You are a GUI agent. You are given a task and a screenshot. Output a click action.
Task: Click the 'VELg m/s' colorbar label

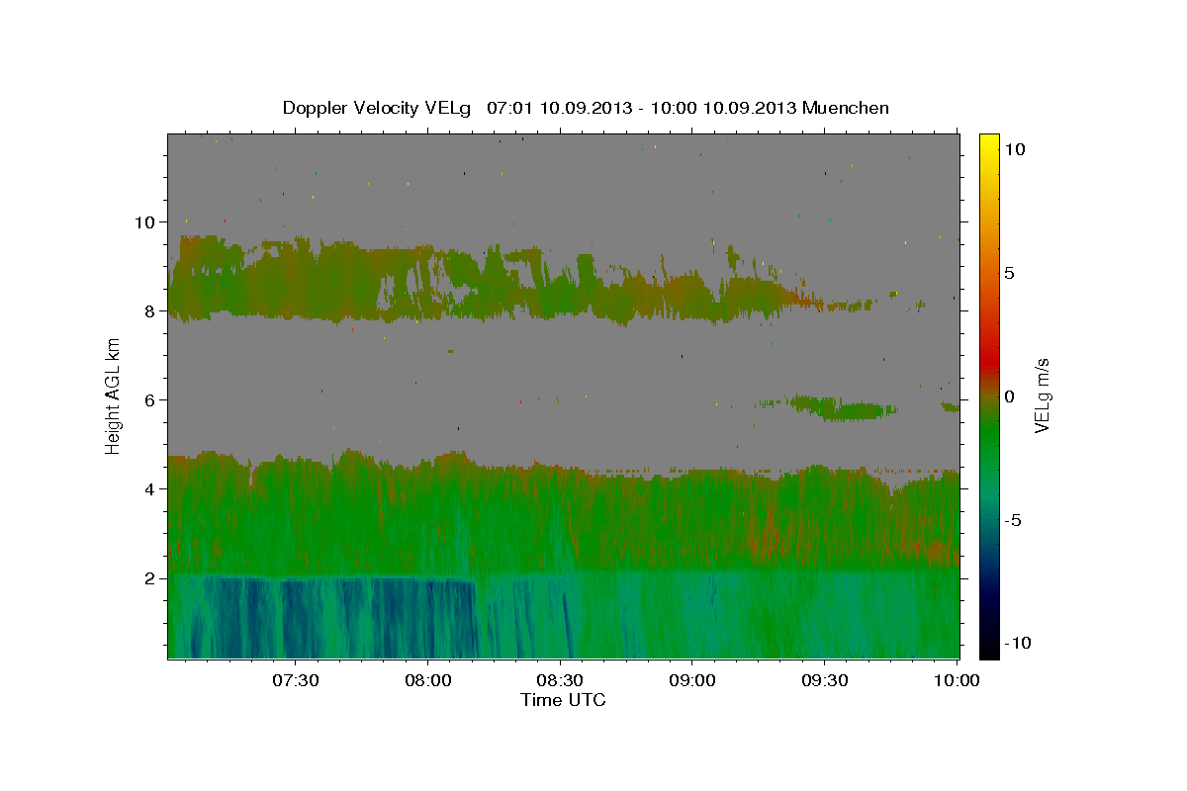[1041, 395]
